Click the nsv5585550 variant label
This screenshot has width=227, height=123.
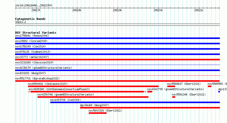[217, 84]
